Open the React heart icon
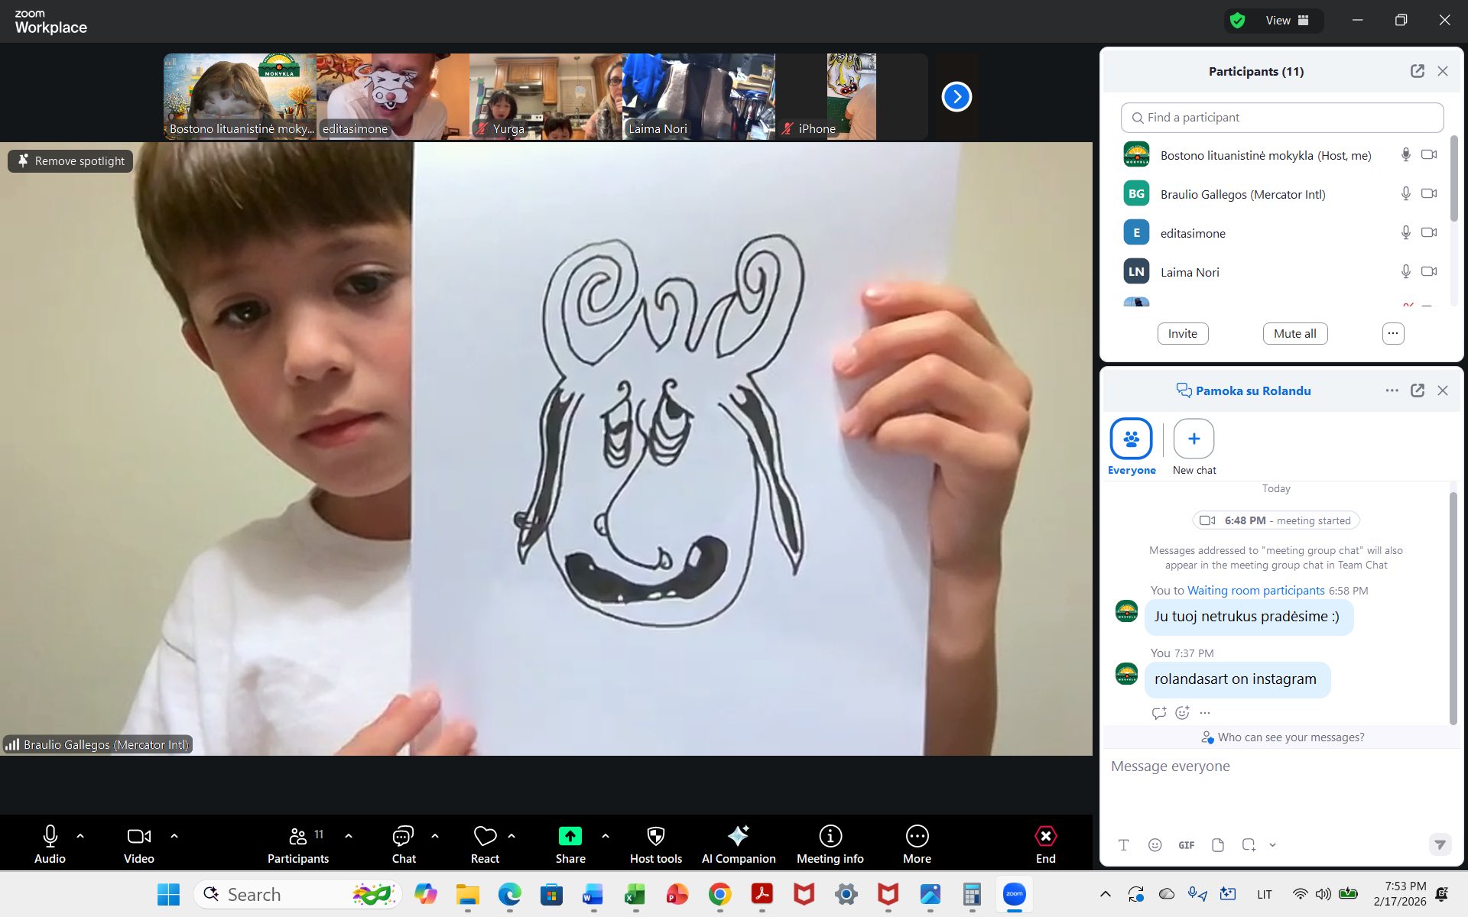The image size is (1468, 917). click(x=485, y=836)
